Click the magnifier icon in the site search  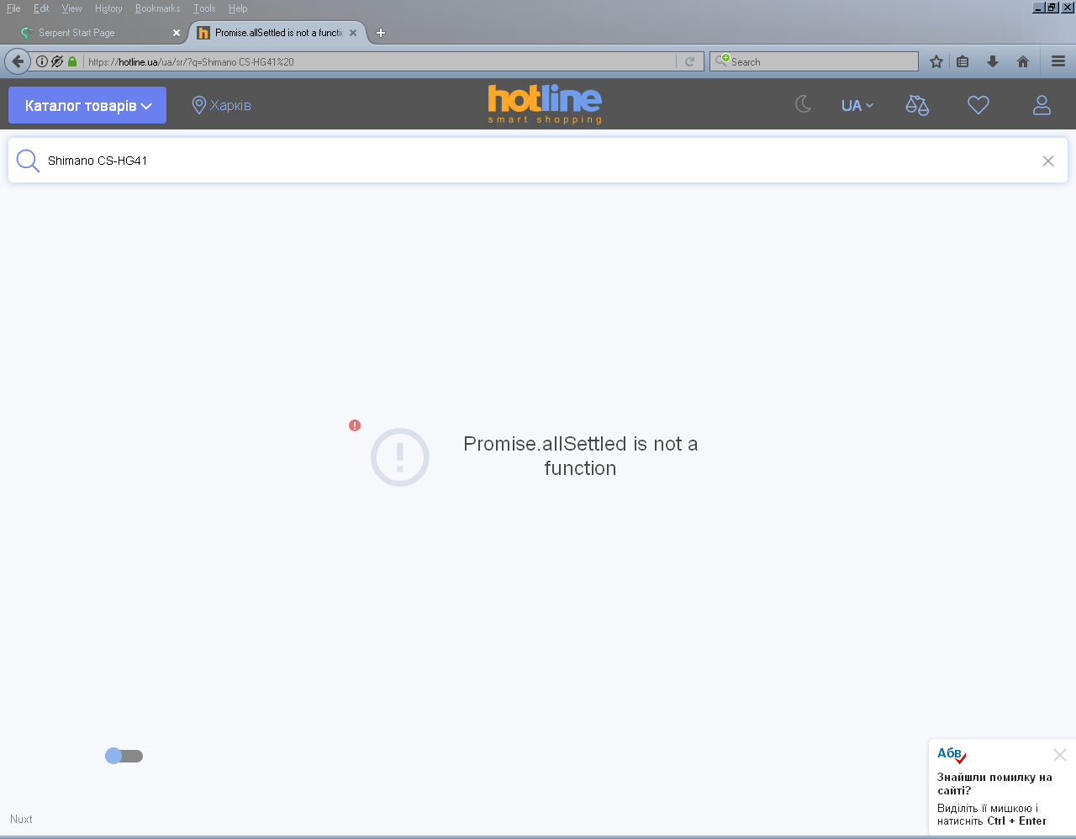pos(28,161)
